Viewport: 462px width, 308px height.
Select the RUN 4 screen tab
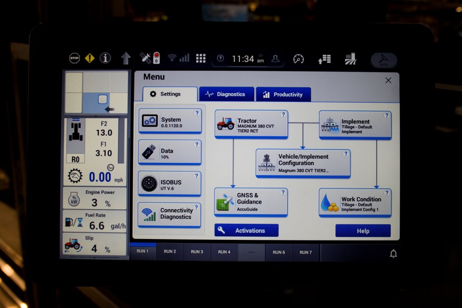[224, 252]
